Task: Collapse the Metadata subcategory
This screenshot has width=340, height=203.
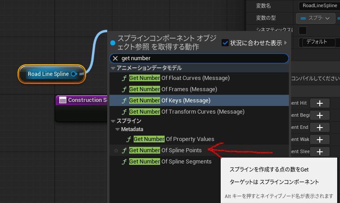Action: (x=118, y=129)
